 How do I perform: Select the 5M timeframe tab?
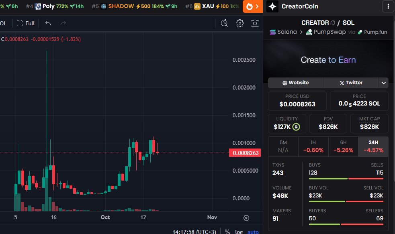tap(283, 147)
